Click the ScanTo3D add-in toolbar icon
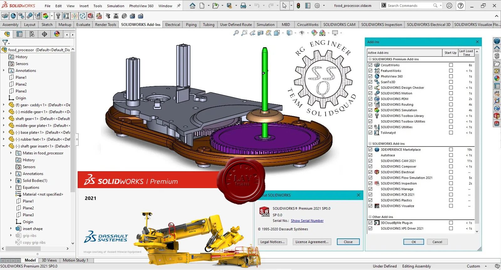 (x=21, y=16)
